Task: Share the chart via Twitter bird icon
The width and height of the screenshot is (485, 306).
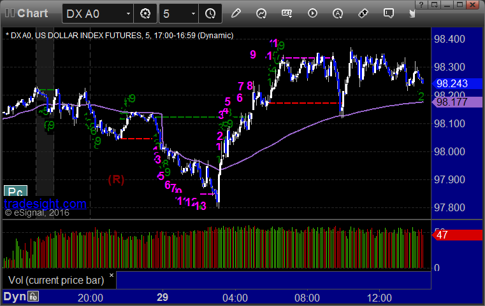Action: pyautogui.click(x=412, y=13)
